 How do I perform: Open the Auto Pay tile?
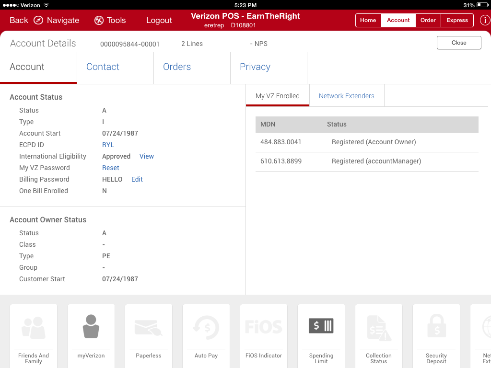[x=206, y=336]
